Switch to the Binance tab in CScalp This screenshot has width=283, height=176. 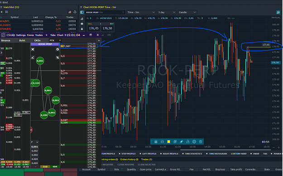click(x=6, y=41)
